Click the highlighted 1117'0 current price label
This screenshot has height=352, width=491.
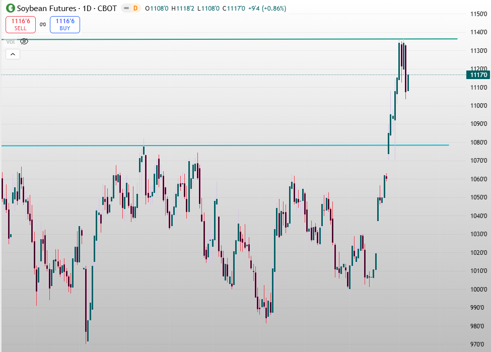click(x=478, y=75)
